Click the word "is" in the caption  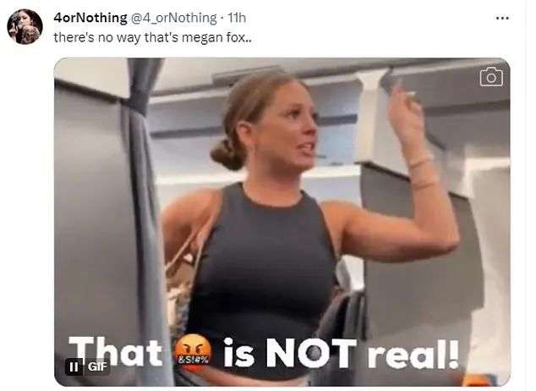[x=239, y=353]
